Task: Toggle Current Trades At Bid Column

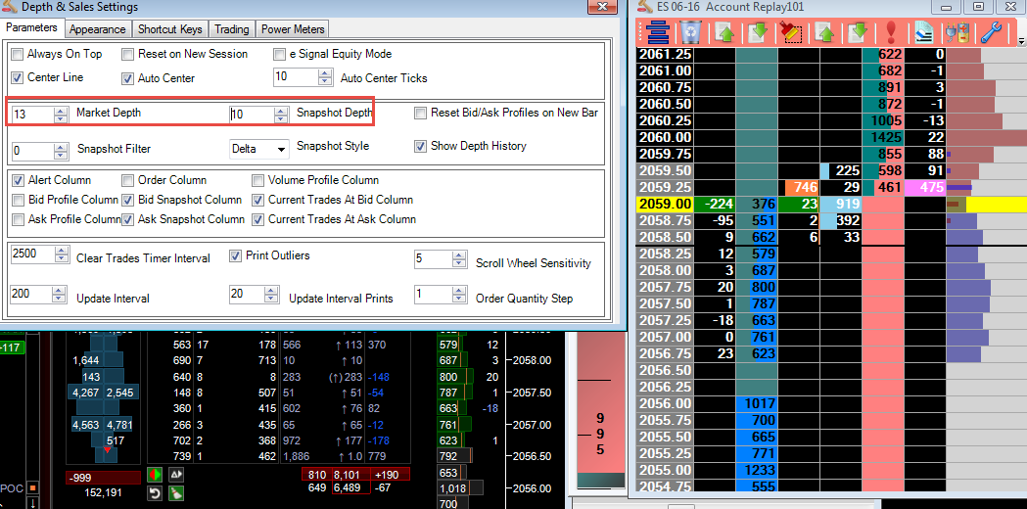Action: (257, 200)
